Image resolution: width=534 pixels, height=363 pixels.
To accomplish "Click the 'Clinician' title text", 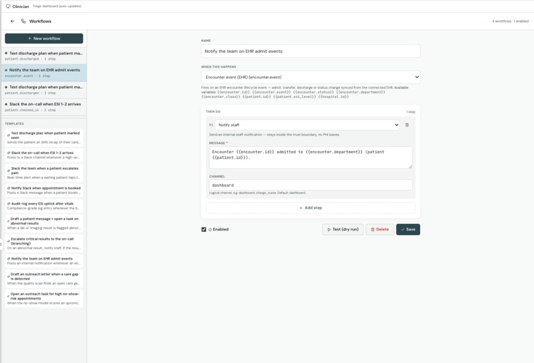I will 21,7.
